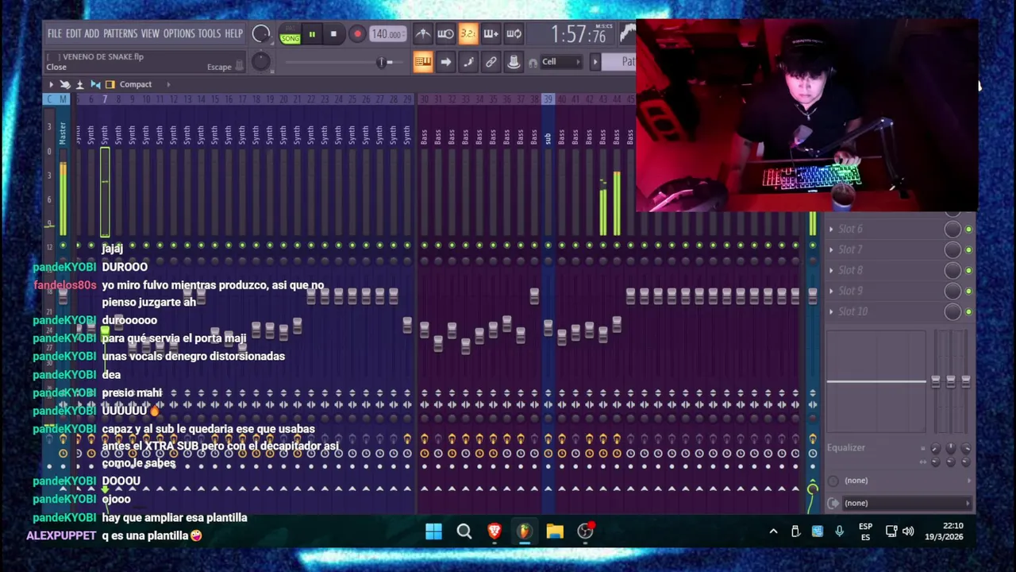Click the system tray microphone icon

coord(839,531)
